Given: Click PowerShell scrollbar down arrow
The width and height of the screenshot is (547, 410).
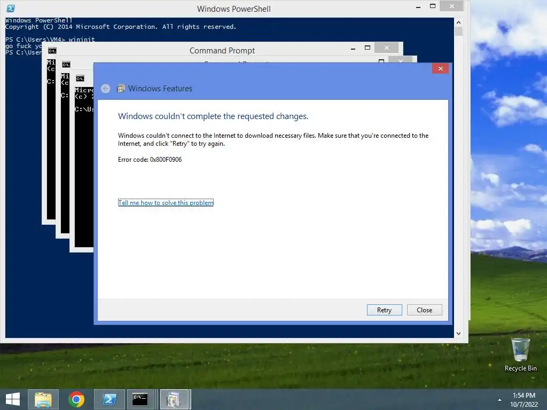Looking at the screenshot, I should click(458, 333).
